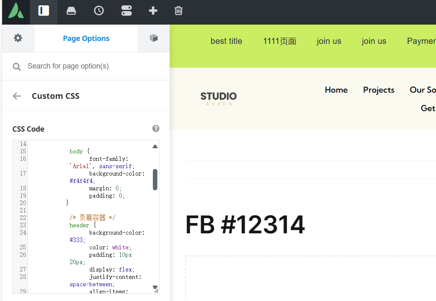Viewport: 436px width, 301px height.
Task: Open the library drawer icon
Action: pos(71,11)
